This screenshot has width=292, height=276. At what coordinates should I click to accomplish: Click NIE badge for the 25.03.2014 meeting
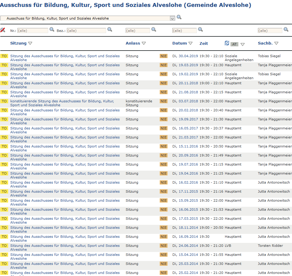[x=164, y=264]
